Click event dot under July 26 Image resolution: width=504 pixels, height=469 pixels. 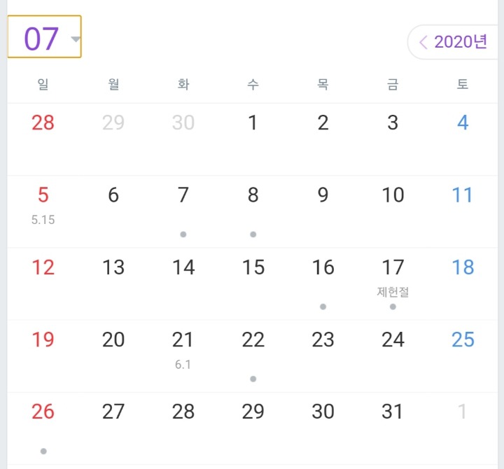click(x=43, y=451)
